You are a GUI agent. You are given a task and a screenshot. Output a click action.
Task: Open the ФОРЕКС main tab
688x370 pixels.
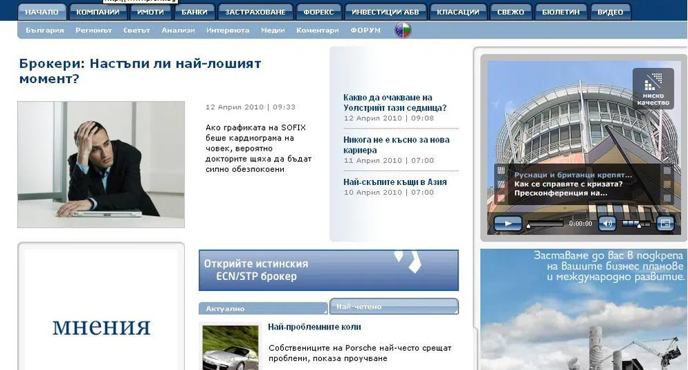[319, 12]
